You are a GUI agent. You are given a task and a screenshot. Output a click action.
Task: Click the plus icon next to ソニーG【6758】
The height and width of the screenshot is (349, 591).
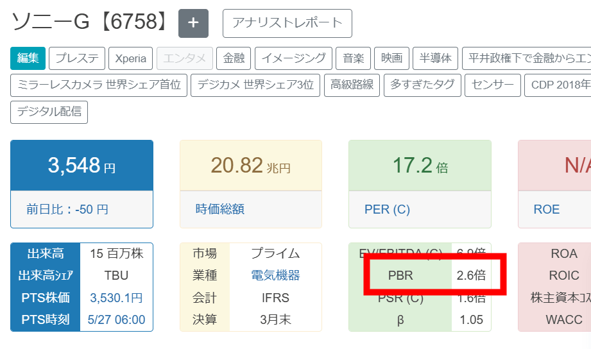tap(193, 23)
